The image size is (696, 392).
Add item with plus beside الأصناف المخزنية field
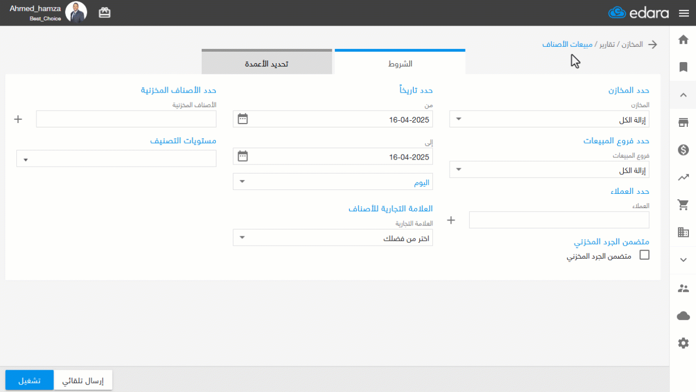tap(18, 119)
